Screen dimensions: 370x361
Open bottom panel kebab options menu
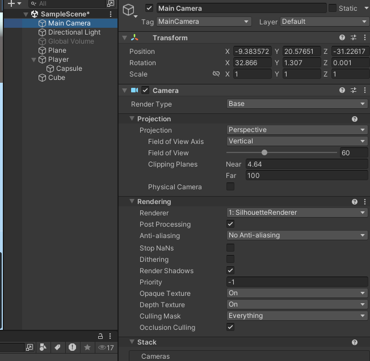(x=110, y=336)
